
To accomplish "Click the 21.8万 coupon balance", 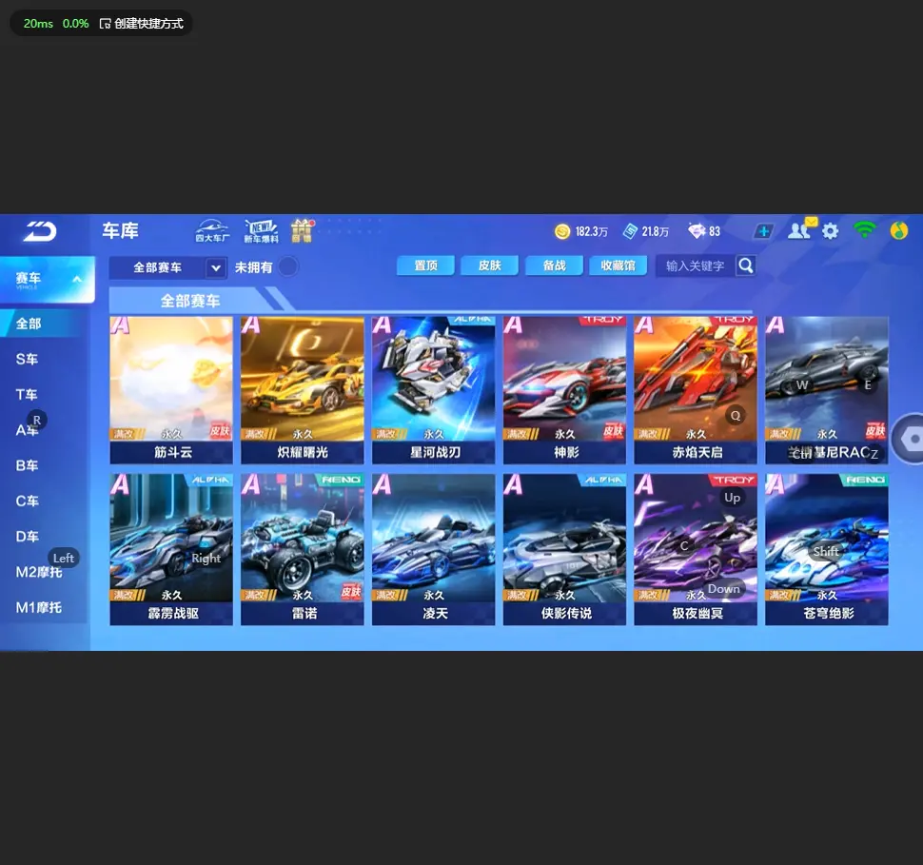I will (656, 231).
